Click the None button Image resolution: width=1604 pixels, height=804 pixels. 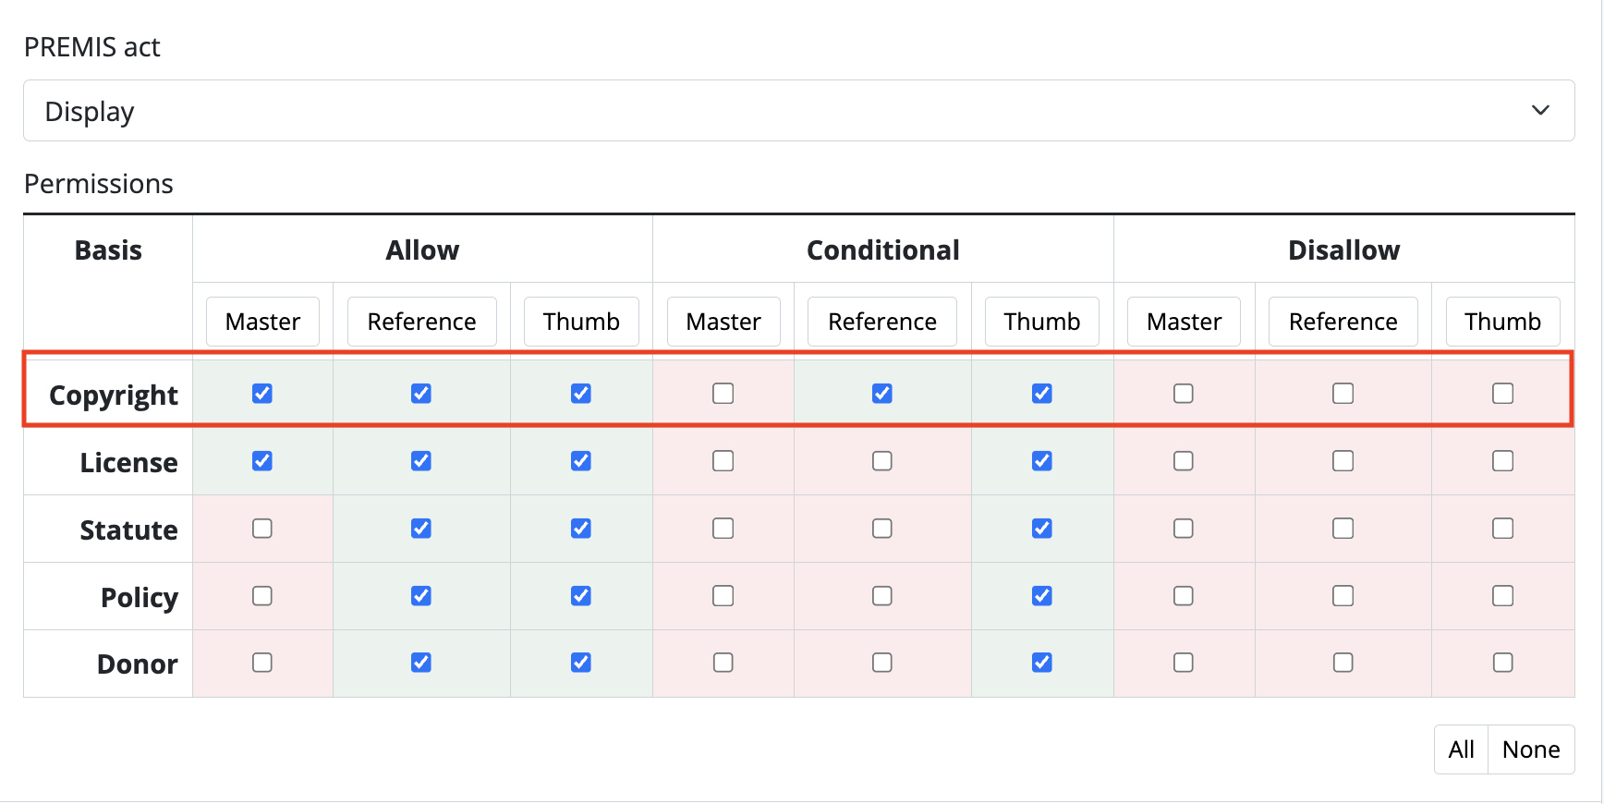tap(1531, 749)
